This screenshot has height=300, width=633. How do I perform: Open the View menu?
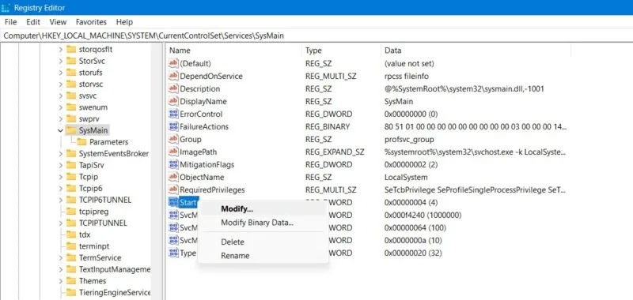tap(58, 22)
